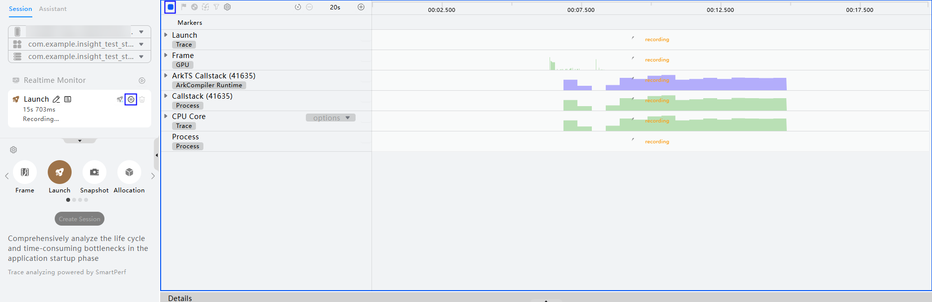The height and width of the screenshot is (302, 932).
Task: Open the device selection dropdown
Action: click(x=80, y=32)
